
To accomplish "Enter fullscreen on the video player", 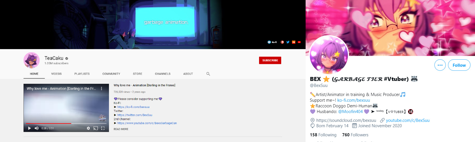I will pos(103,128).
